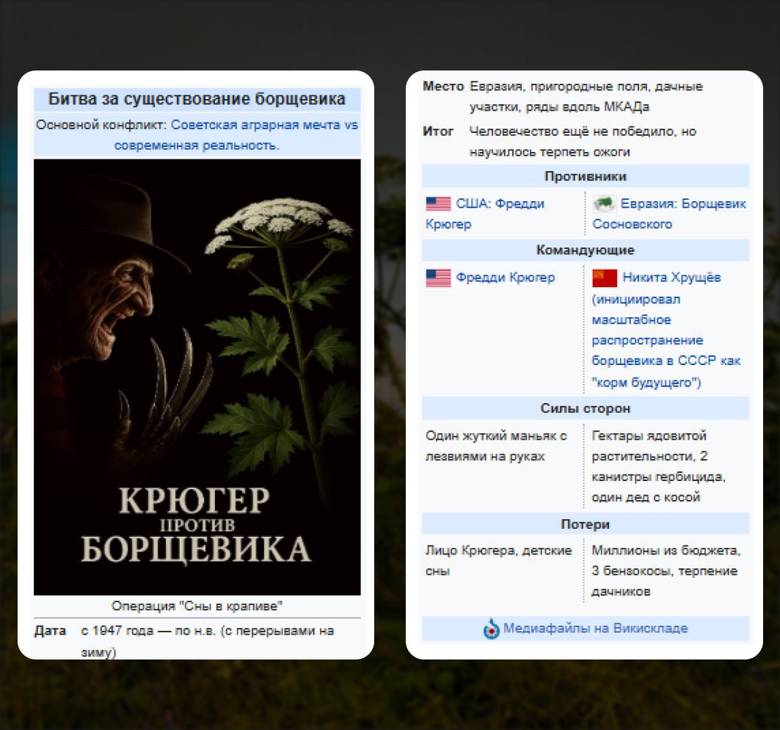Screen dimensions: 780x730
Task: Click the USA flag next to 'США: Фредди Крюгер'
Action: click(x=438, y=203)
